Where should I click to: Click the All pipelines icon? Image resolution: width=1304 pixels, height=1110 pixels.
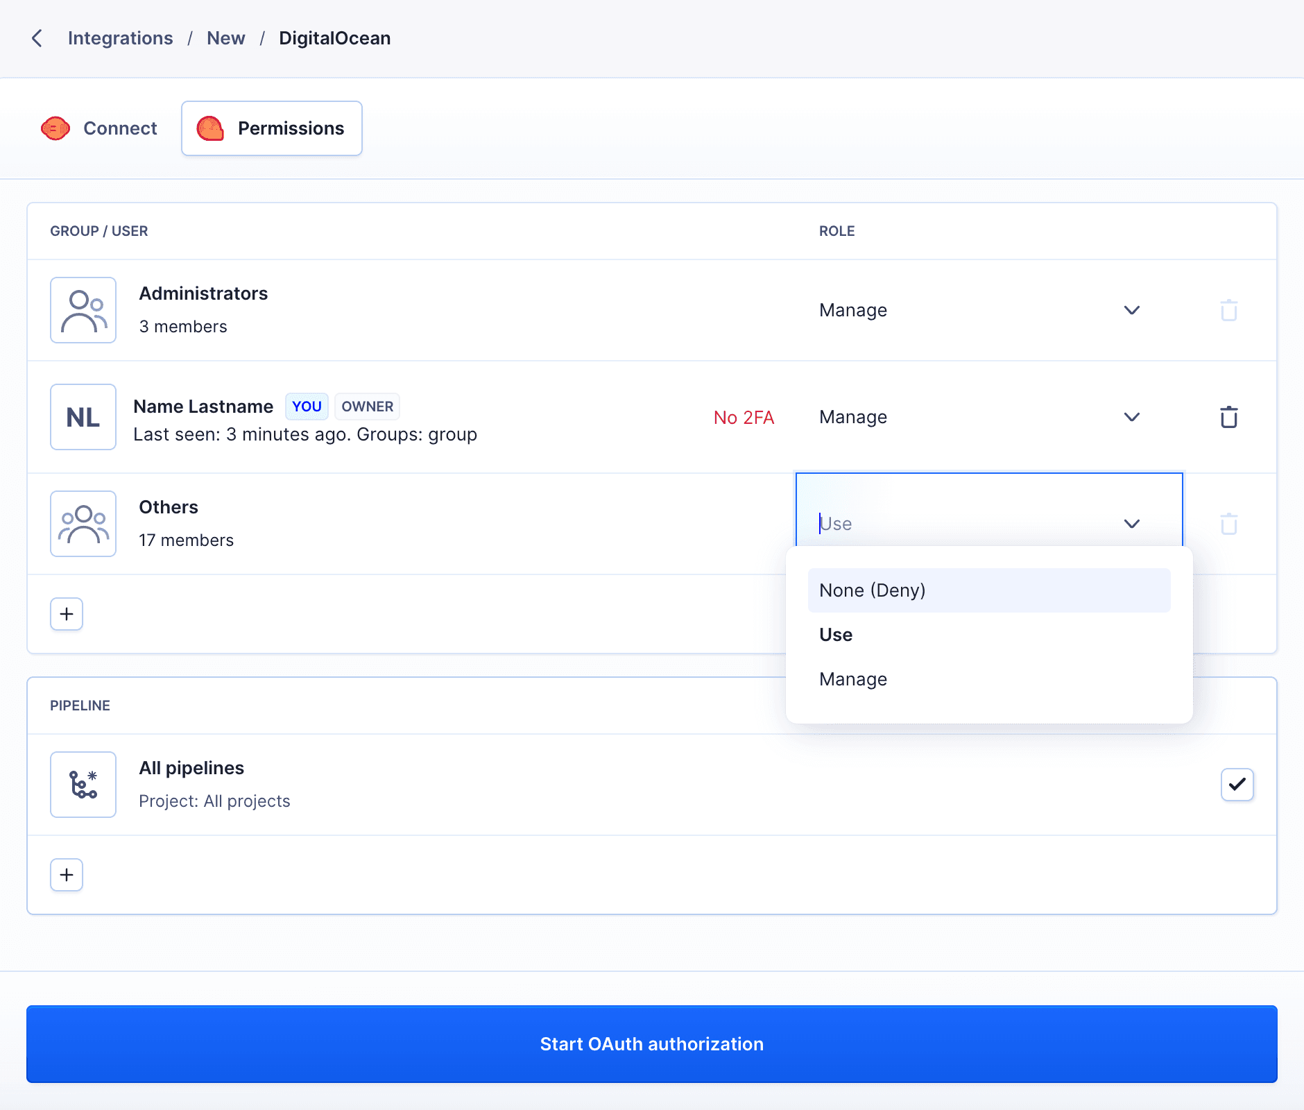pyautogui.click(x=83, y=784)
